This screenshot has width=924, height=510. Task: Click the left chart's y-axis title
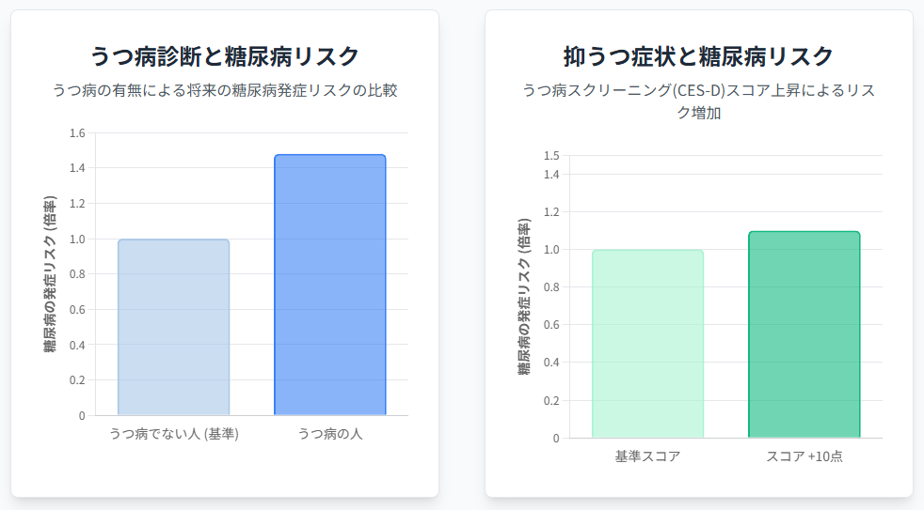point(50,273)
